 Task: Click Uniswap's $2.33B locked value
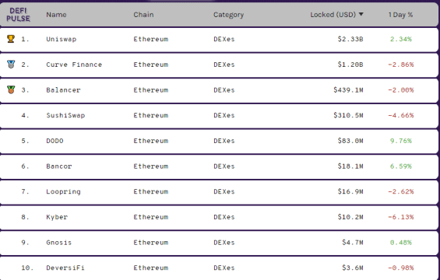(350, 39)
